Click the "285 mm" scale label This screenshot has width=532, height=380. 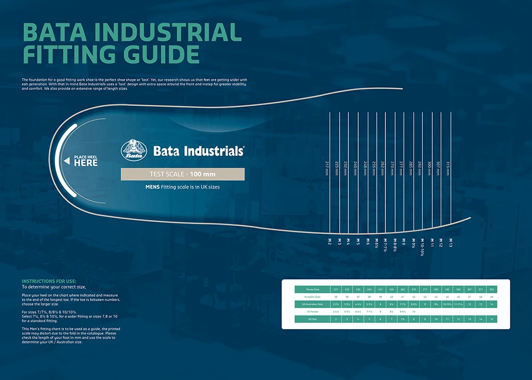coord(410,168)
